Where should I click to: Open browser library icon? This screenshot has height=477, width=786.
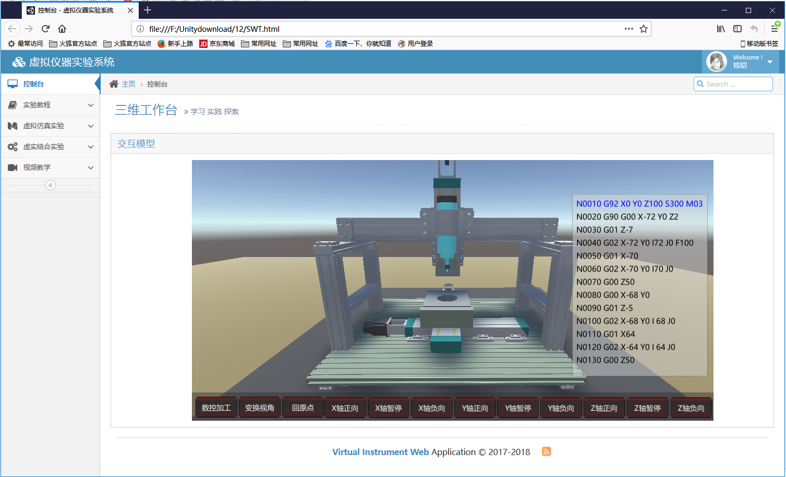[x=721, y=29]
